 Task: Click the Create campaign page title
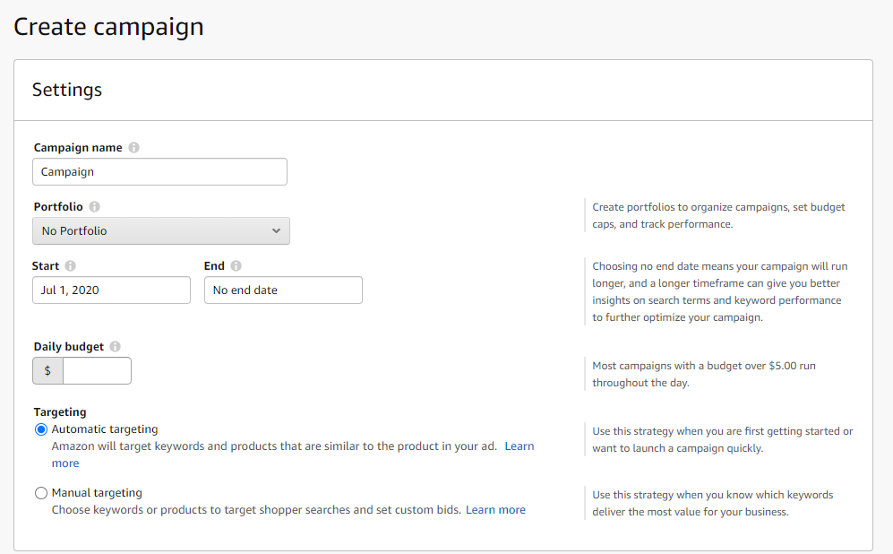pos(108,27)
